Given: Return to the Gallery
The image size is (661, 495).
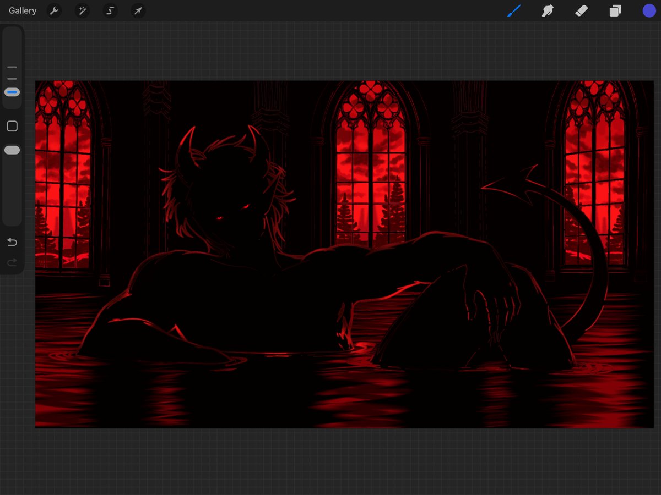Looking at the screenshot, I should point(23,10).
